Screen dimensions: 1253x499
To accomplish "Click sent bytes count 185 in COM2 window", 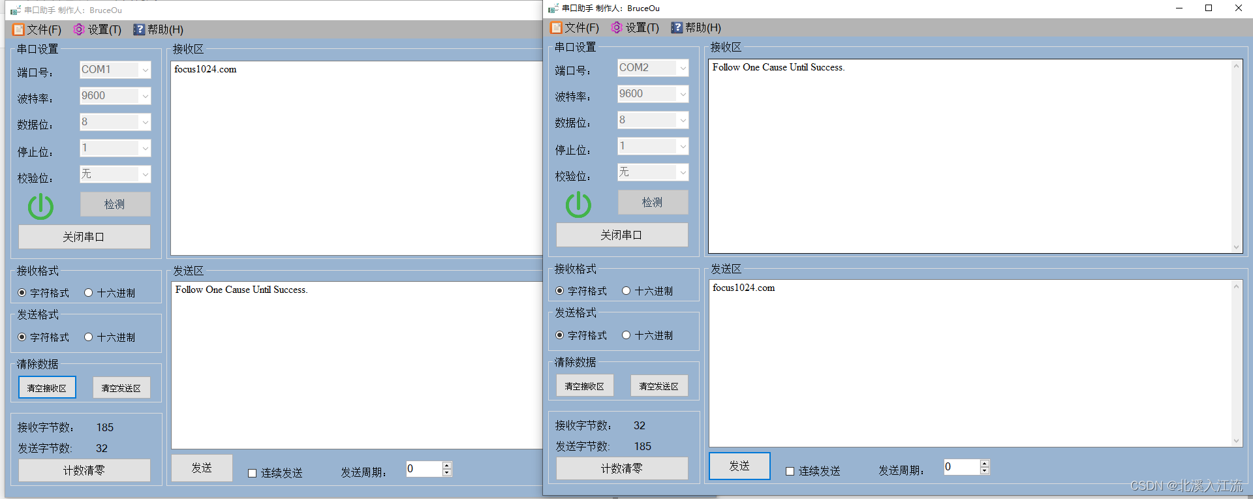I will point(643,446).
